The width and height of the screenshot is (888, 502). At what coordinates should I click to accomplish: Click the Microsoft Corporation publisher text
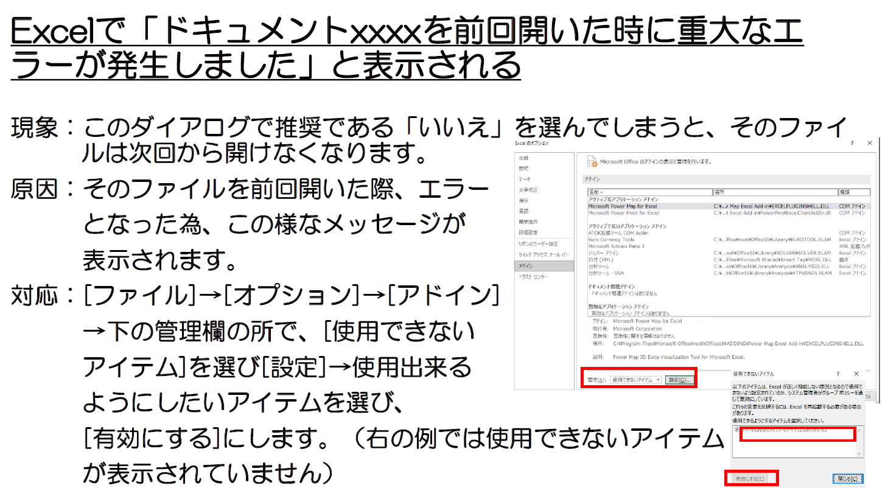tap(637, 329)
